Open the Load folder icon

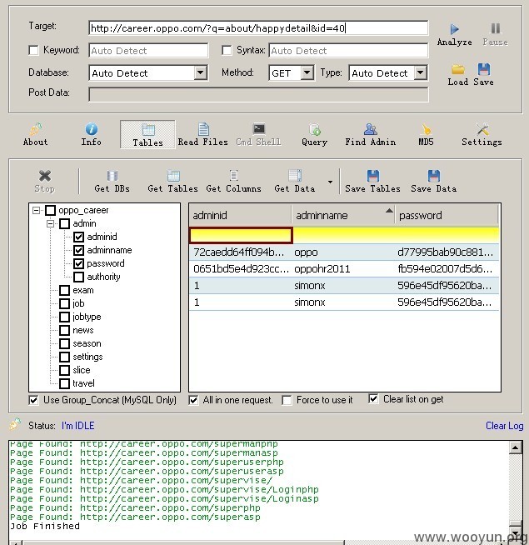[457, 69]
